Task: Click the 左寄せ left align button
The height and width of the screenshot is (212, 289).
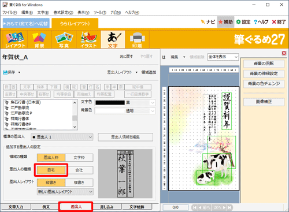Action: pos(10,94)
